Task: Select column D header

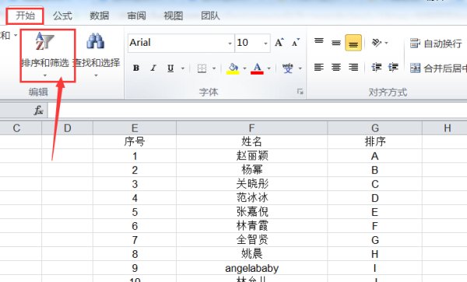Action: coord(67,128)
